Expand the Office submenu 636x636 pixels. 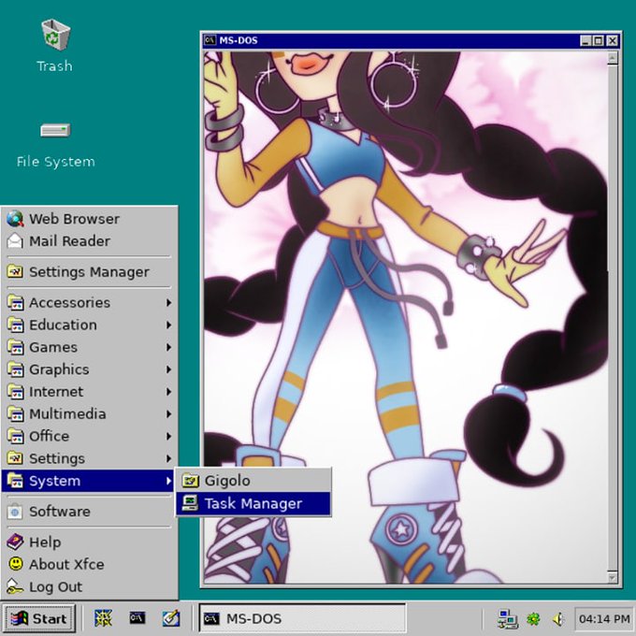(x=88, y=436)
